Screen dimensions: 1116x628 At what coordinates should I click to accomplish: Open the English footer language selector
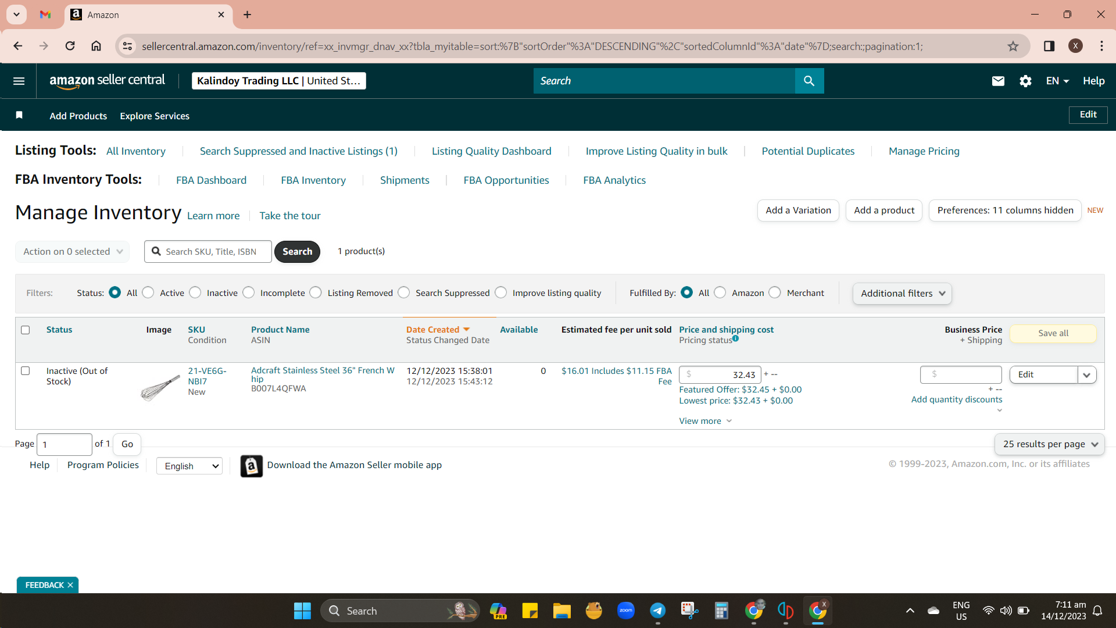click(x=189, y=466)
